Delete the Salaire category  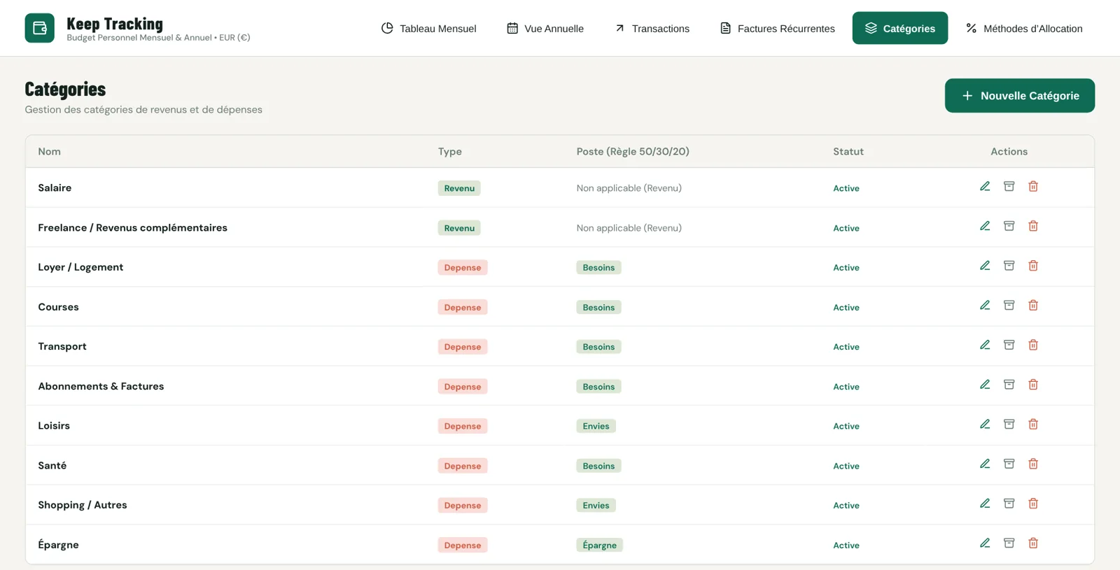coord(1033,186)
